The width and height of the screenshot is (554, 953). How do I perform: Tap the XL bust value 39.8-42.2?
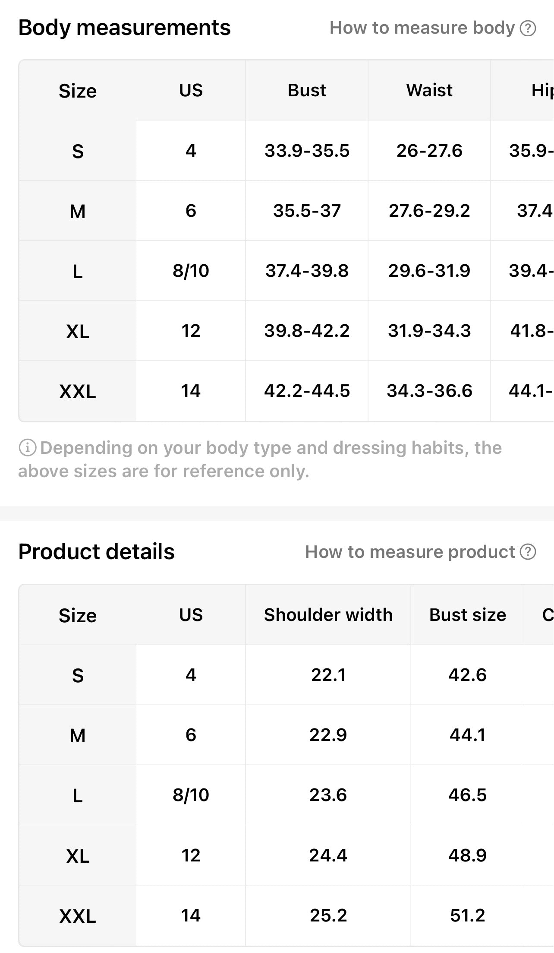point(307,331)
